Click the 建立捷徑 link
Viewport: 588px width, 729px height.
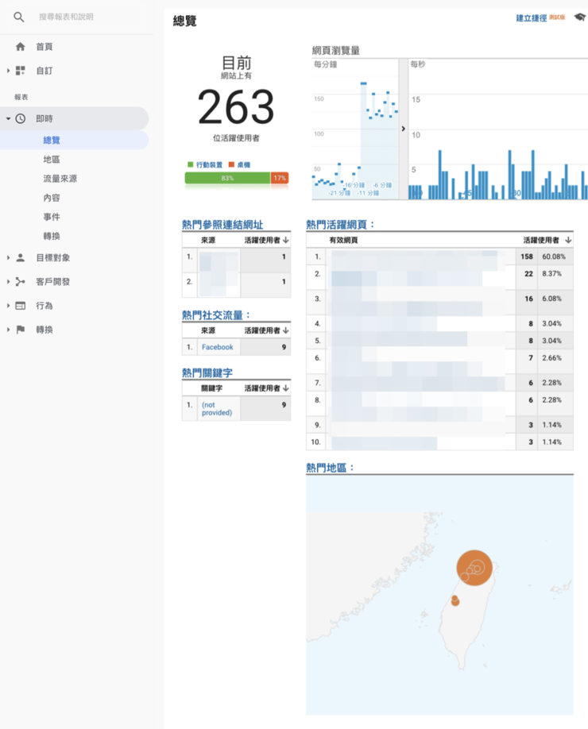[531, 17]
